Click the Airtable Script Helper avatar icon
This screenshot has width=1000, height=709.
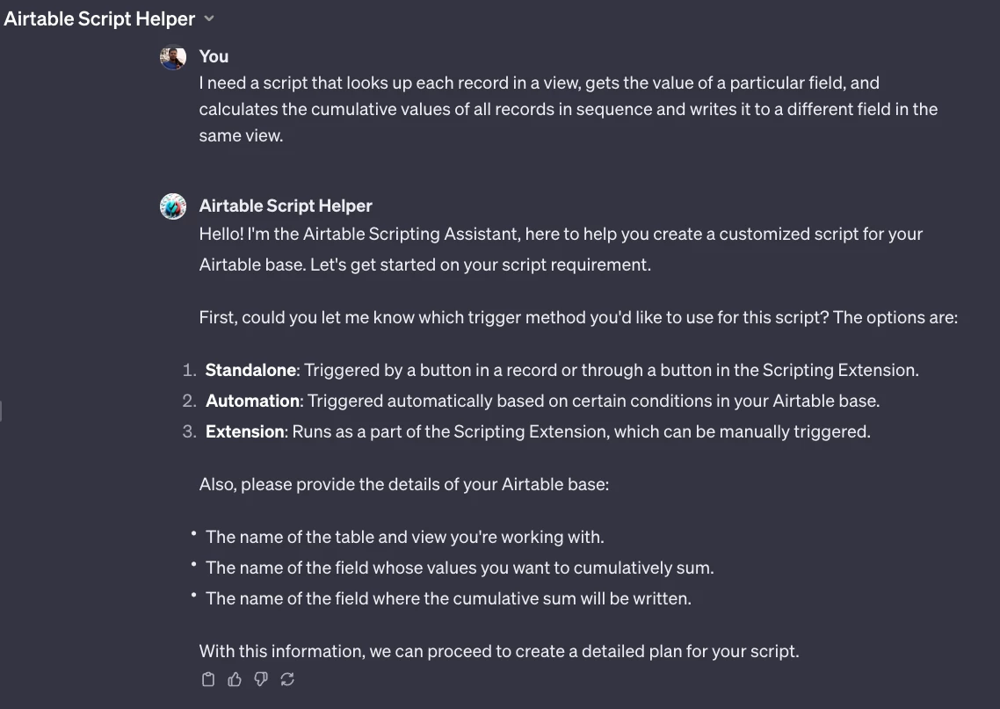[x=173, y=206]
